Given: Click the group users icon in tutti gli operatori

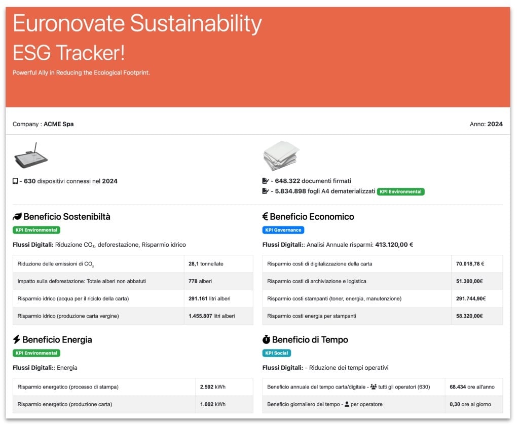Looking at the screenshot, I should [374, 387].
